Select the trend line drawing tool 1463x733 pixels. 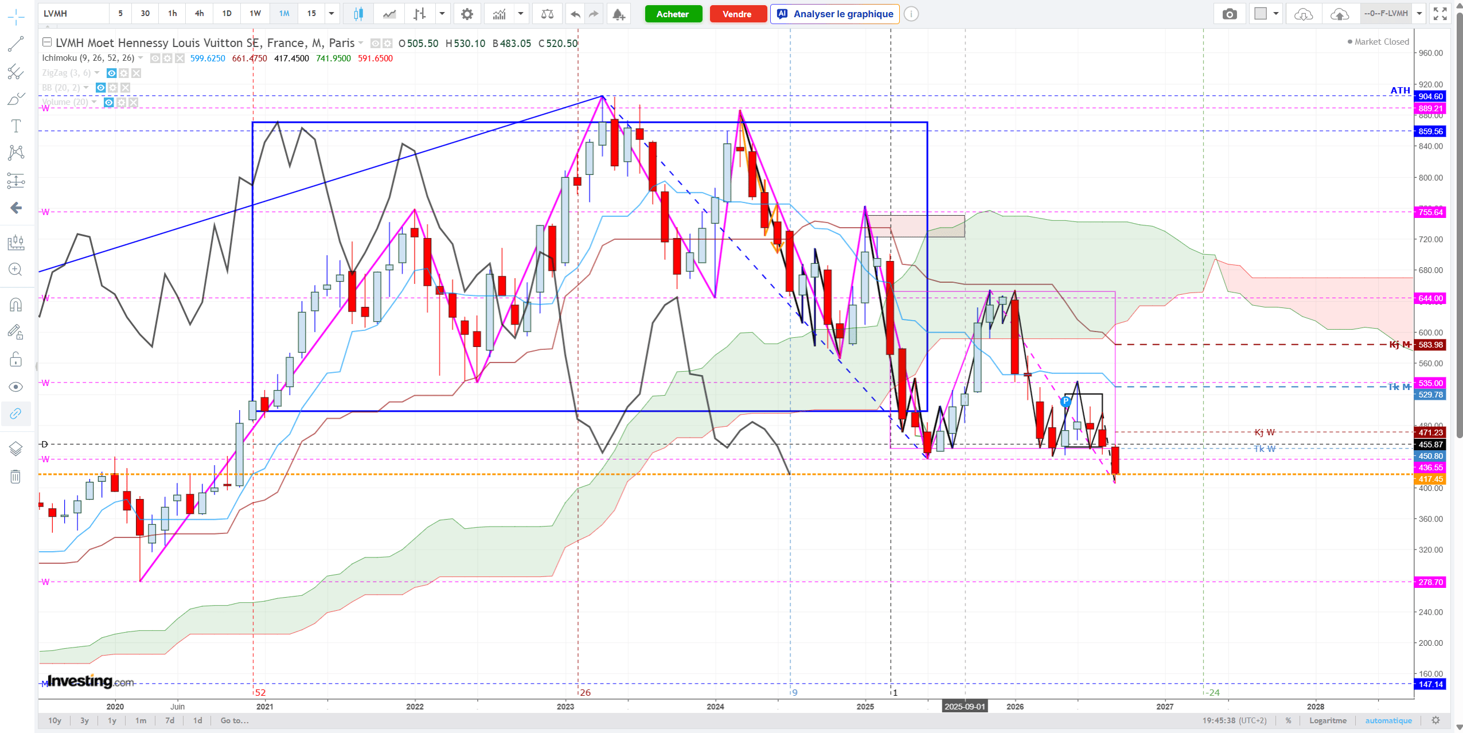pyautogui.click(x=15, y=44)
